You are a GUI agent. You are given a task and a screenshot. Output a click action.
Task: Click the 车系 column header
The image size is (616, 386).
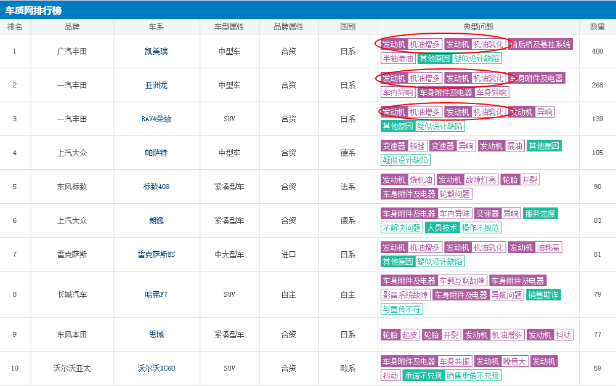(156, 26)
